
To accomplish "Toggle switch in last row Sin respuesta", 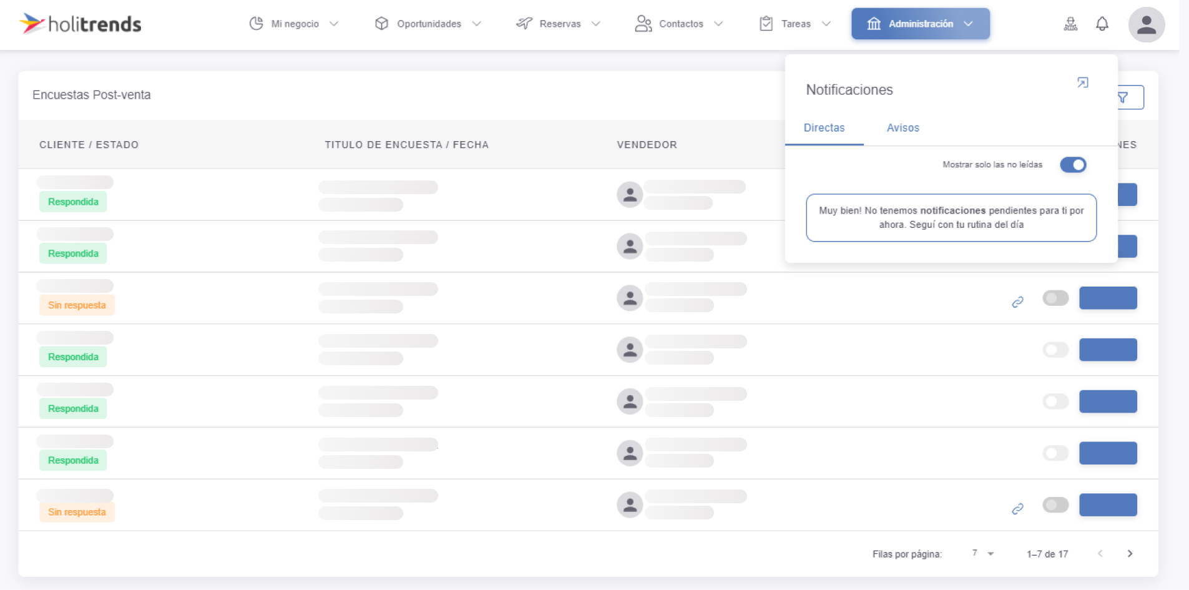I will [x=1055, y=504].
